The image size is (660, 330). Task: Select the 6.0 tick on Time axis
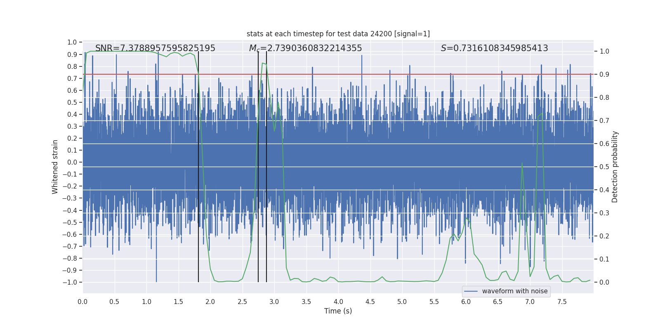pyautogui.click(x=466, y=302)
